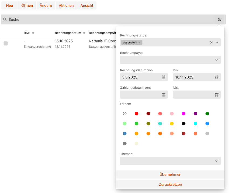Open calendar for Zahlungsdatum von
The height and width of the screenshot is (193, 229).
click(164, 95)
